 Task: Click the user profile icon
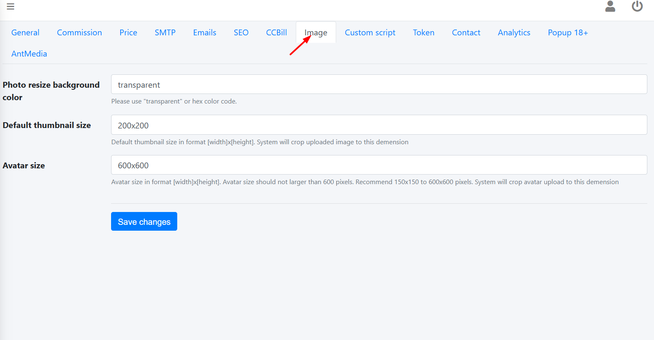tap(610, 6)
